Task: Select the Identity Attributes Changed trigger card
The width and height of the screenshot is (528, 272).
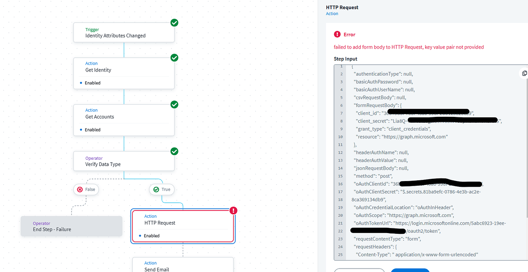Action: tap(124, 32)
